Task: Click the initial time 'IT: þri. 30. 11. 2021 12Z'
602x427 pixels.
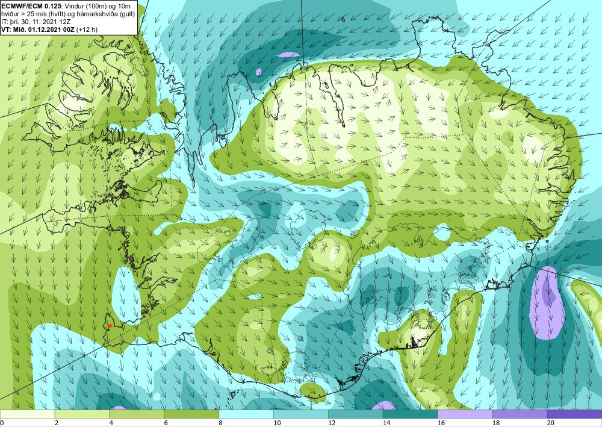Action: point(36,22)
